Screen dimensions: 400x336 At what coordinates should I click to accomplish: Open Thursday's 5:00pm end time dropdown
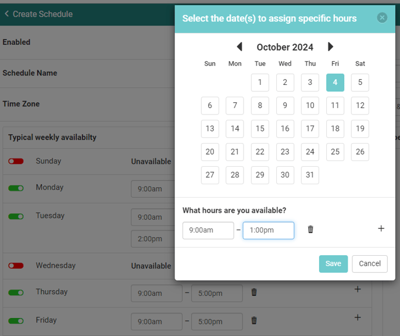click(x=216, y=294)
